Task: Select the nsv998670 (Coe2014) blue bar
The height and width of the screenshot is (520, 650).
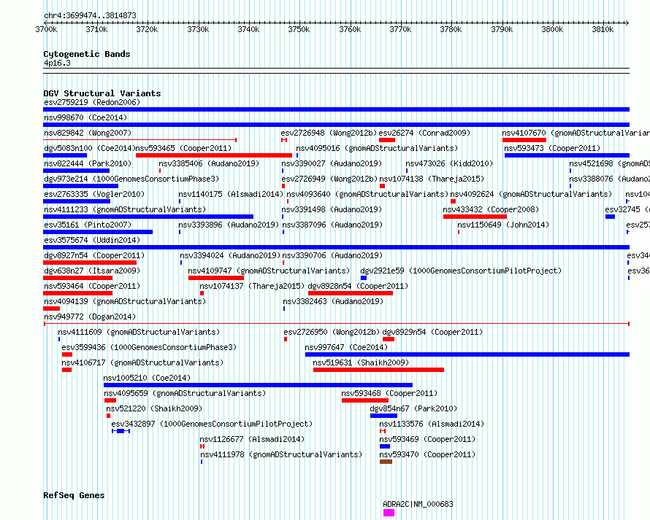Action: [336, 125]
